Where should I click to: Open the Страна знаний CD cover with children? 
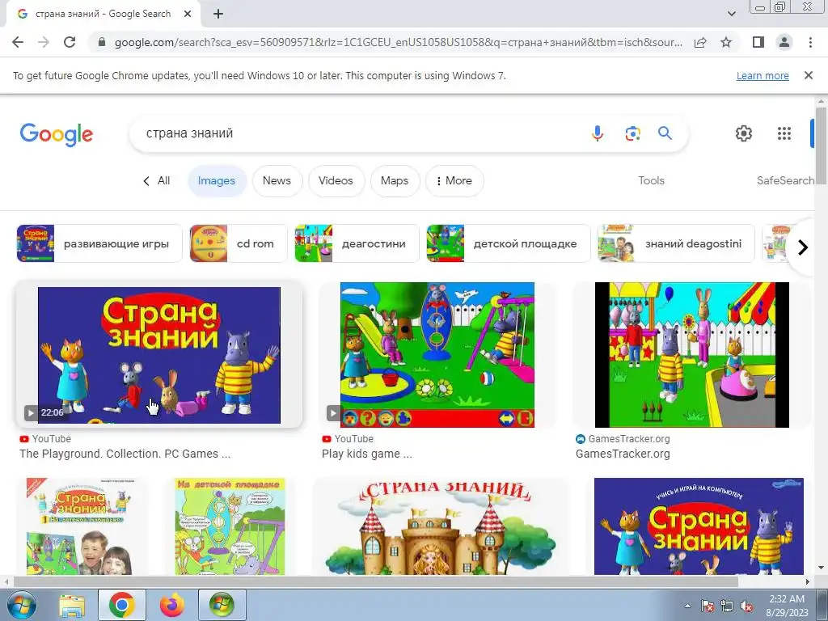coord(79,526)
